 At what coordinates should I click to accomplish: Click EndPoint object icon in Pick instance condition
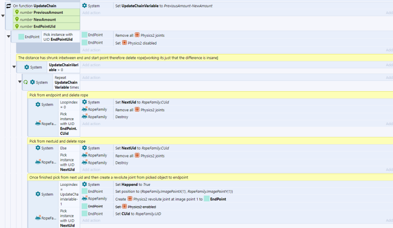(21, 37)
